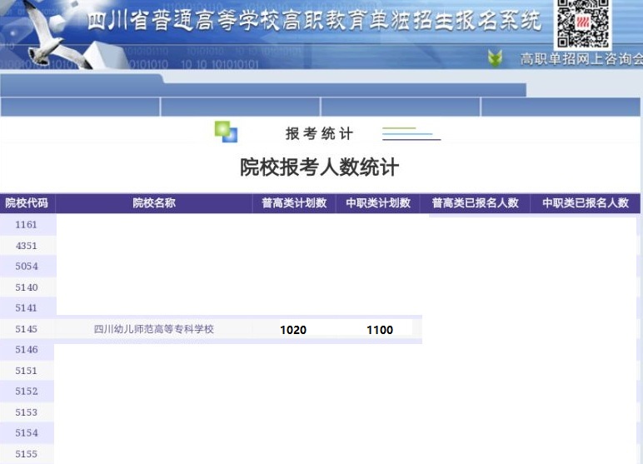Click the QR code image in header

click(x=583, y=23)
